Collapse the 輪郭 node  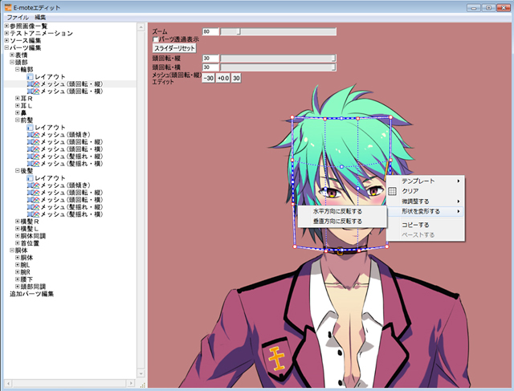pos(18,70)
